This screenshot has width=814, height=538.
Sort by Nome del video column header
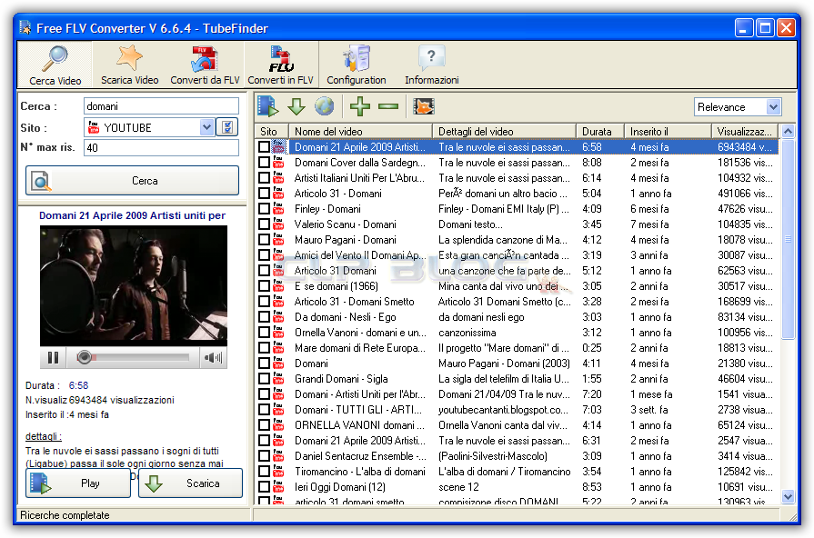[361, 131]
